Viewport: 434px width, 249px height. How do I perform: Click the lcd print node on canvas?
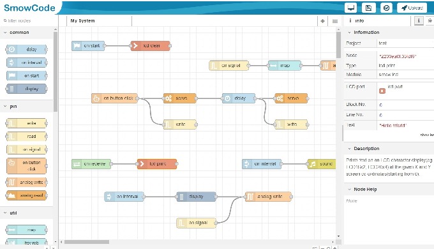coord(157,164)
